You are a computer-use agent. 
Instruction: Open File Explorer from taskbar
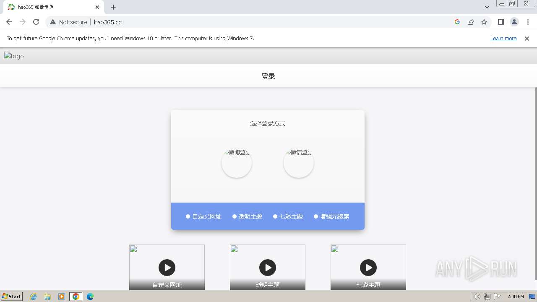point(47,297)
